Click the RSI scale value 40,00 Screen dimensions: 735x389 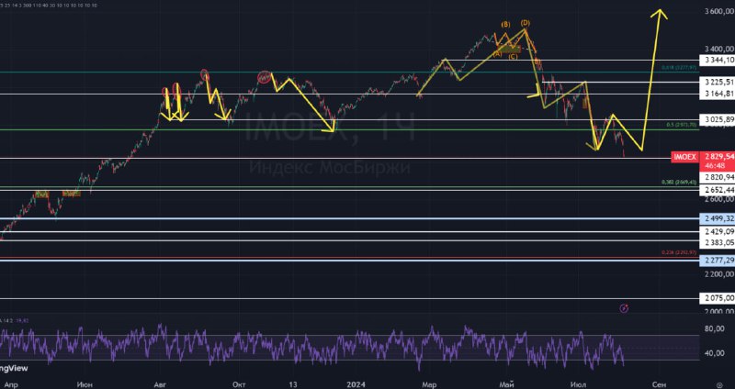715,353
